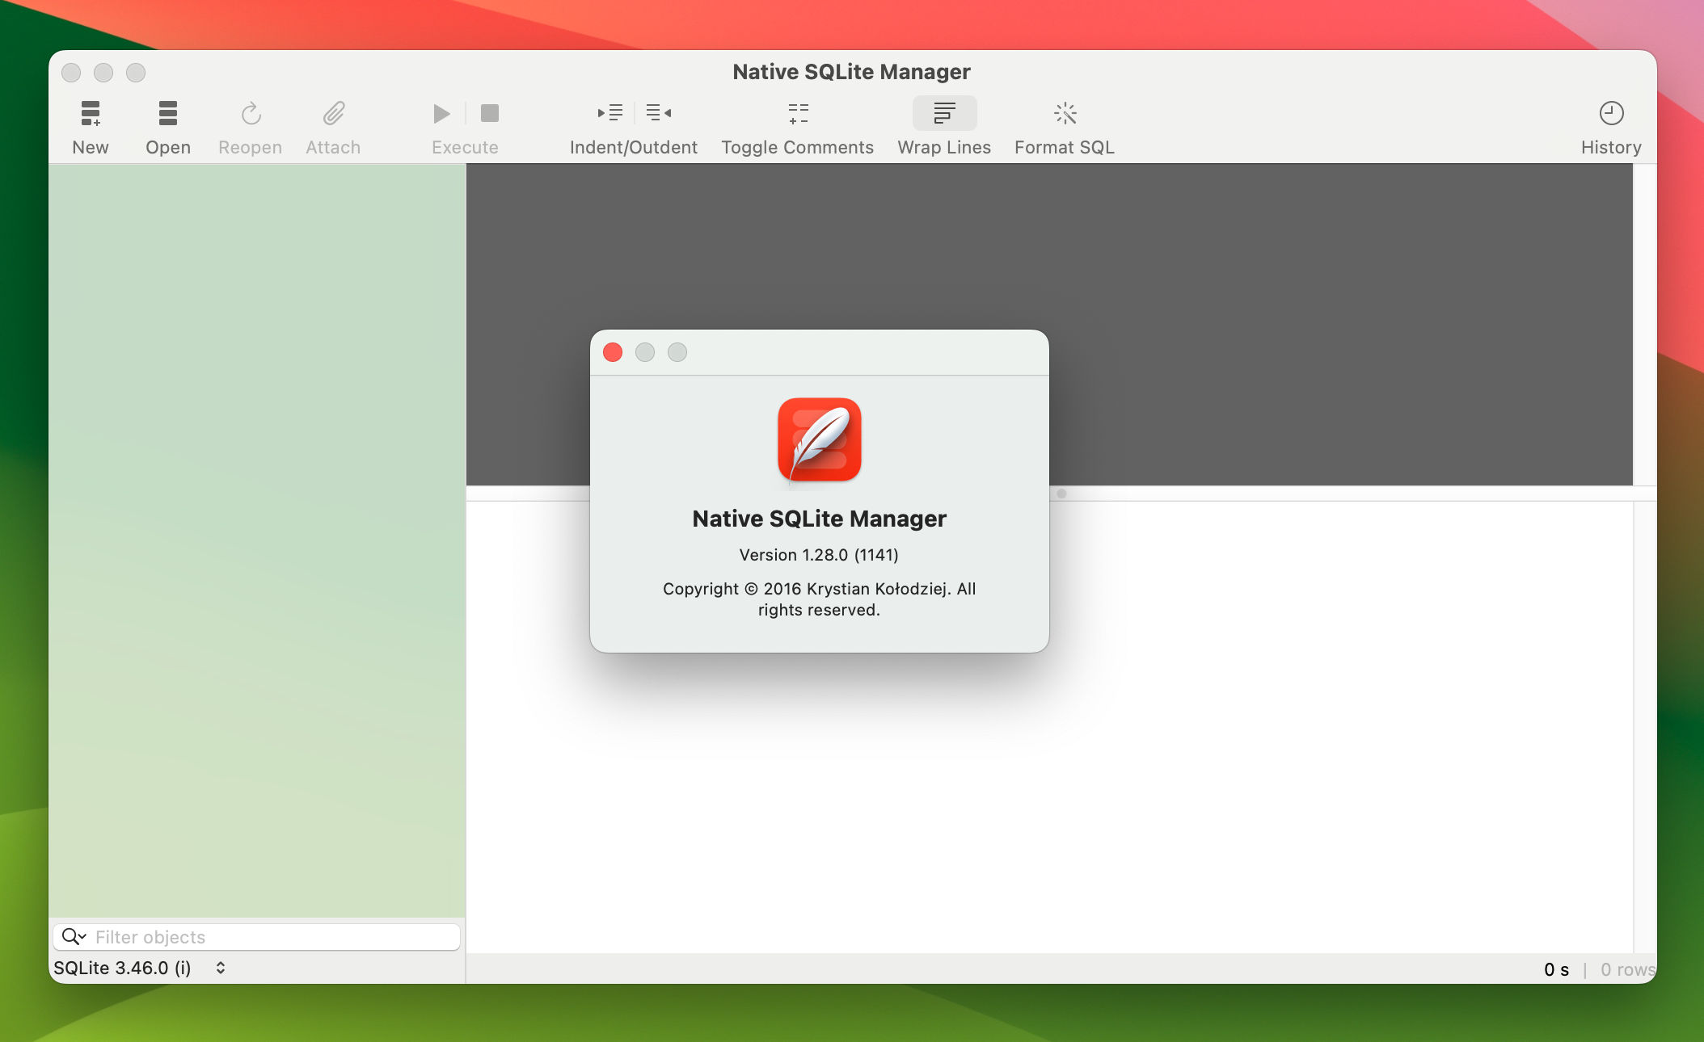
Task: Click the main window zoom button
Action: click(136, 73)
